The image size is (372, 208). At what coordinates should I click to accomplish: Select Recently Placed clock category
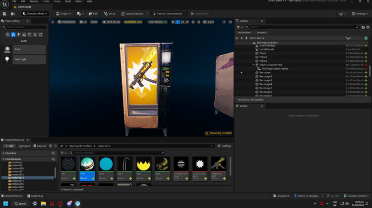[7, 35]
